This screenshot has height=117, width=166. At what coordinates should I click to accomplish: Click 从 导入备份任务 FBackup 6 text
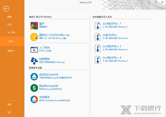(x=115, y=38)
